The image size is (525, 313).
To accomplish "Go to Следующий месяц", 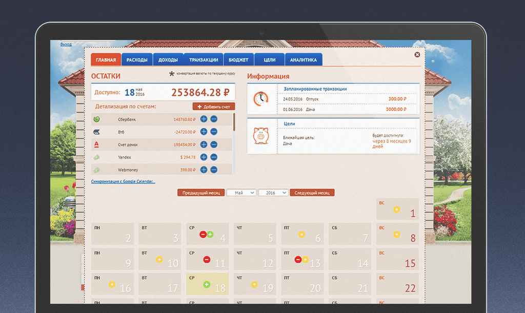I will coord(312,193).
